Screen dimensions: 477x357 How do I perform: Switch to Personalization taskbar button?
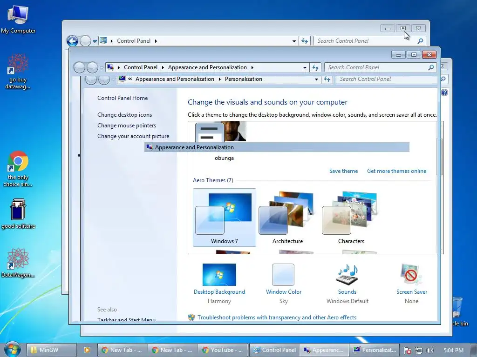pyautogui.click(x=375, y=350)
